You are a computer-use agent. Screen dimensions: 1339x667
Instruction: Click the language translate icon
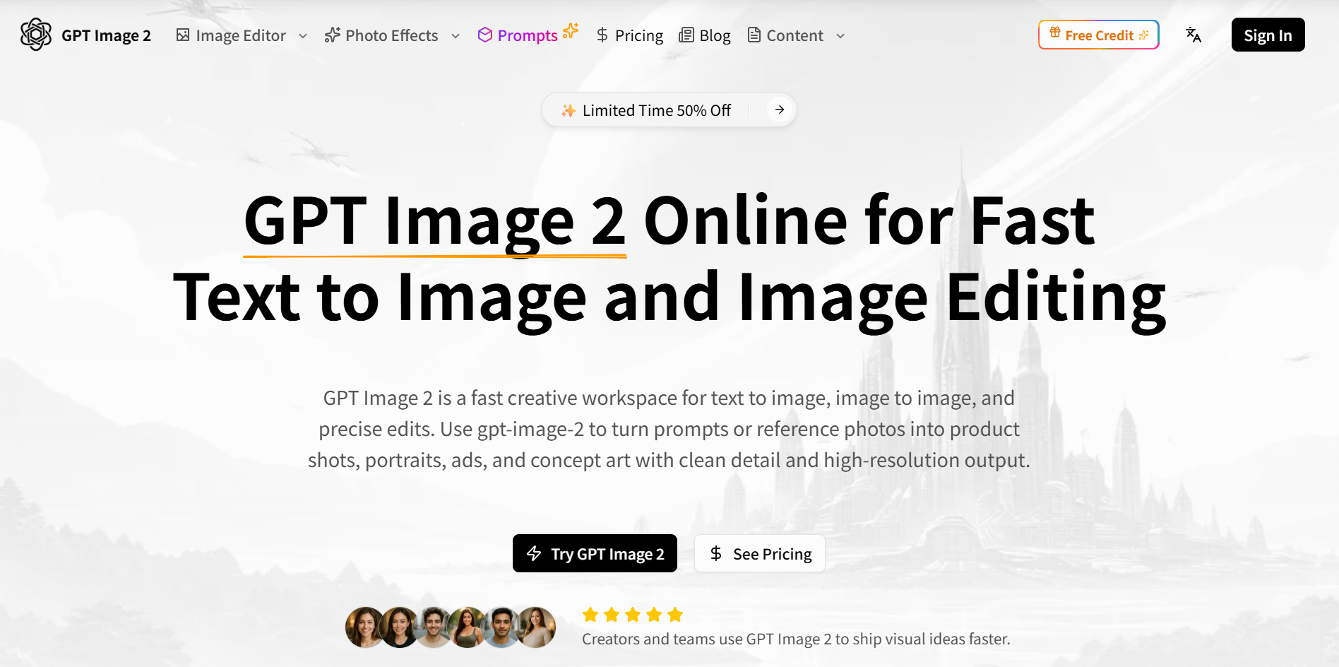1193,35
